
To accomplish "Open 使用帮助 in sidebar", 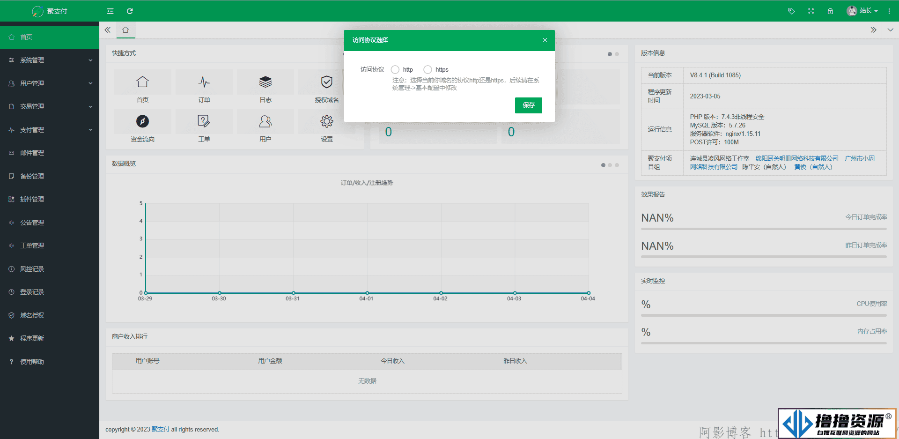I will point(50,362).
